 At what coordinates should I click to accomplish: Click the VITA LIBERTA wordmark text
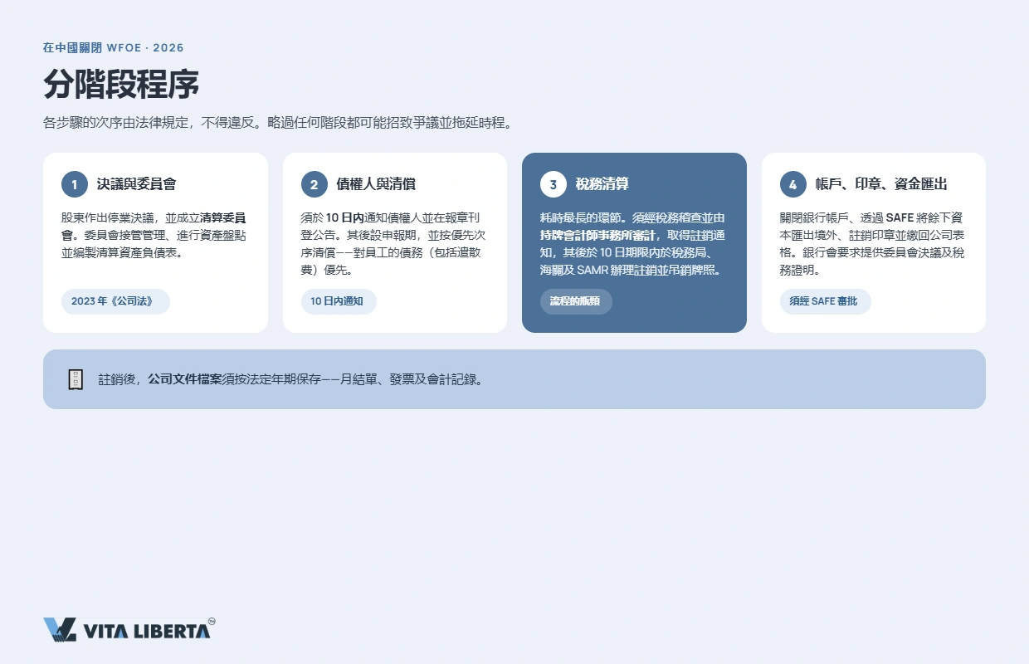[147, 632]
